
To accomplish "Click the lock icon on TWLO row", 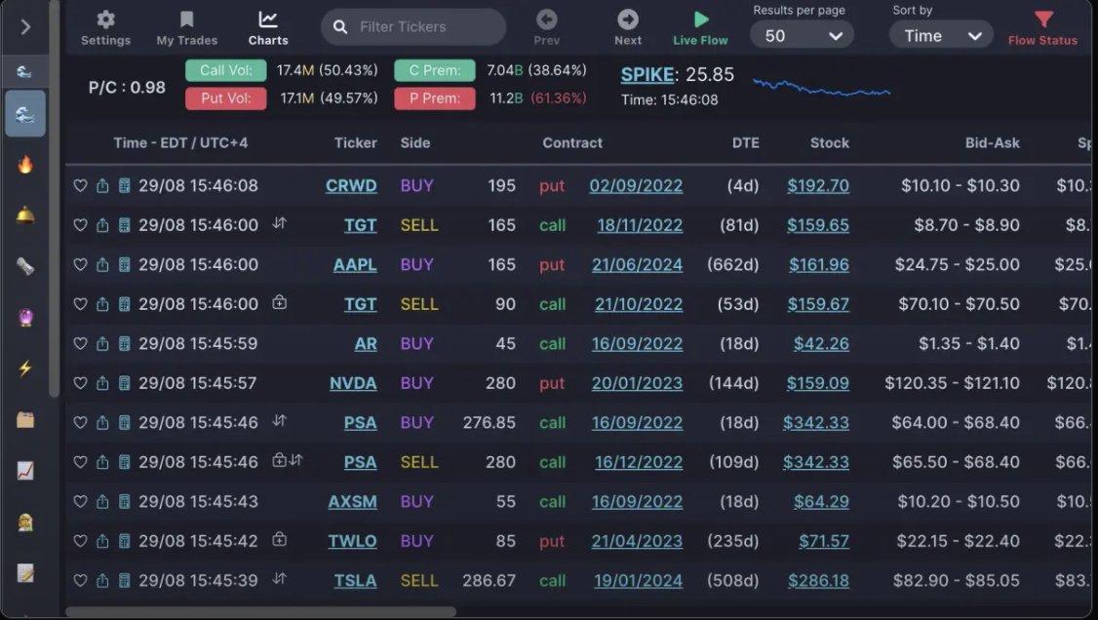I will [280, 539].
